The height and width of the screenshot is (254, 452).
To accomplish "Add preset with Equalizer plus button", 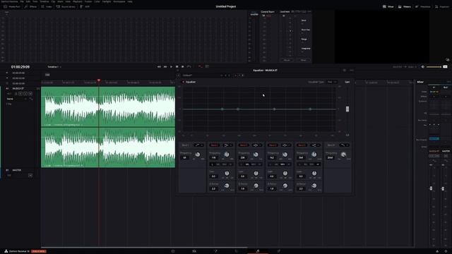I will click(x=178, y=75).
